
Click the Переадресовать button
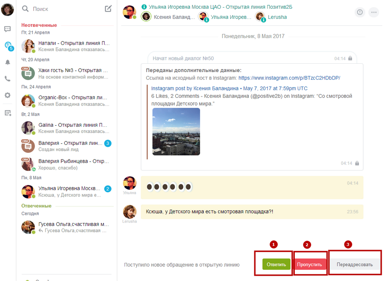[354, 264]
